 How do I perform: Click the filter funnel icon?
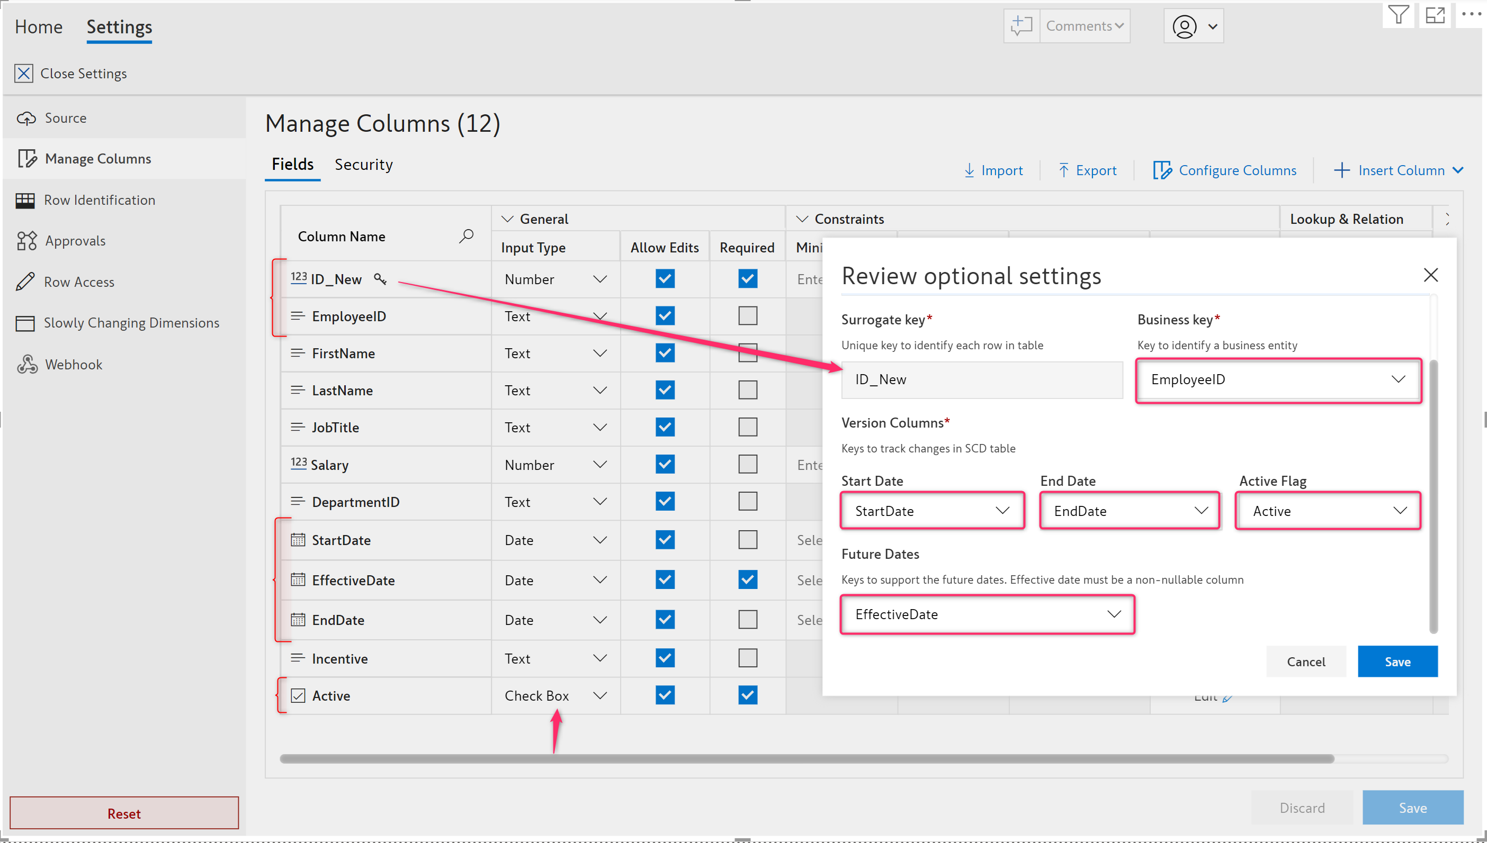click(x=1398, y=14)
